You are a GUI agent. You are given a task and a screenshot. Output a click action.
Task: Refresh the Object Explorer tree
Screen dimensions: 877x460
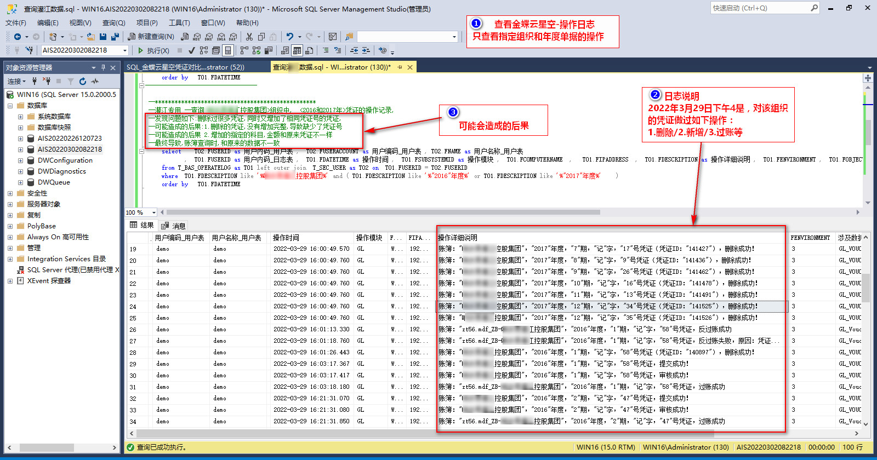pyautogui.click(x=83, y=81)
